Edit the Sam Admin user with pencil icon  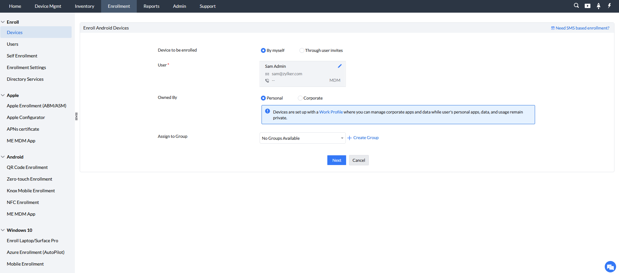[x=340, y=66]
